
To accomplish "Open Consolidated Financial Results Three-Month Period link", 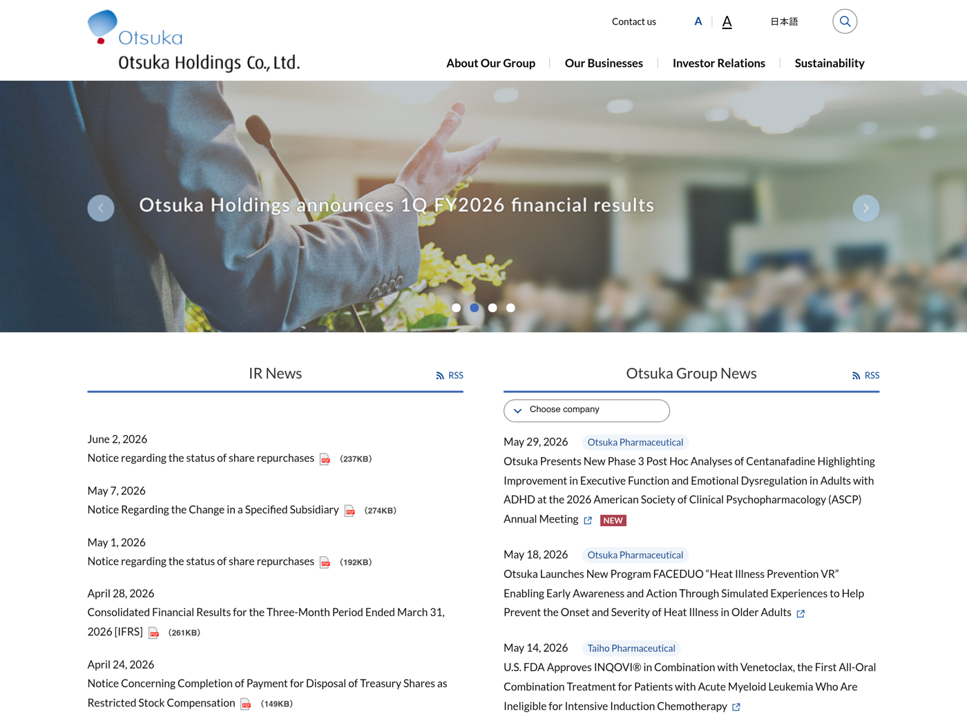I will tap(266, 622).
